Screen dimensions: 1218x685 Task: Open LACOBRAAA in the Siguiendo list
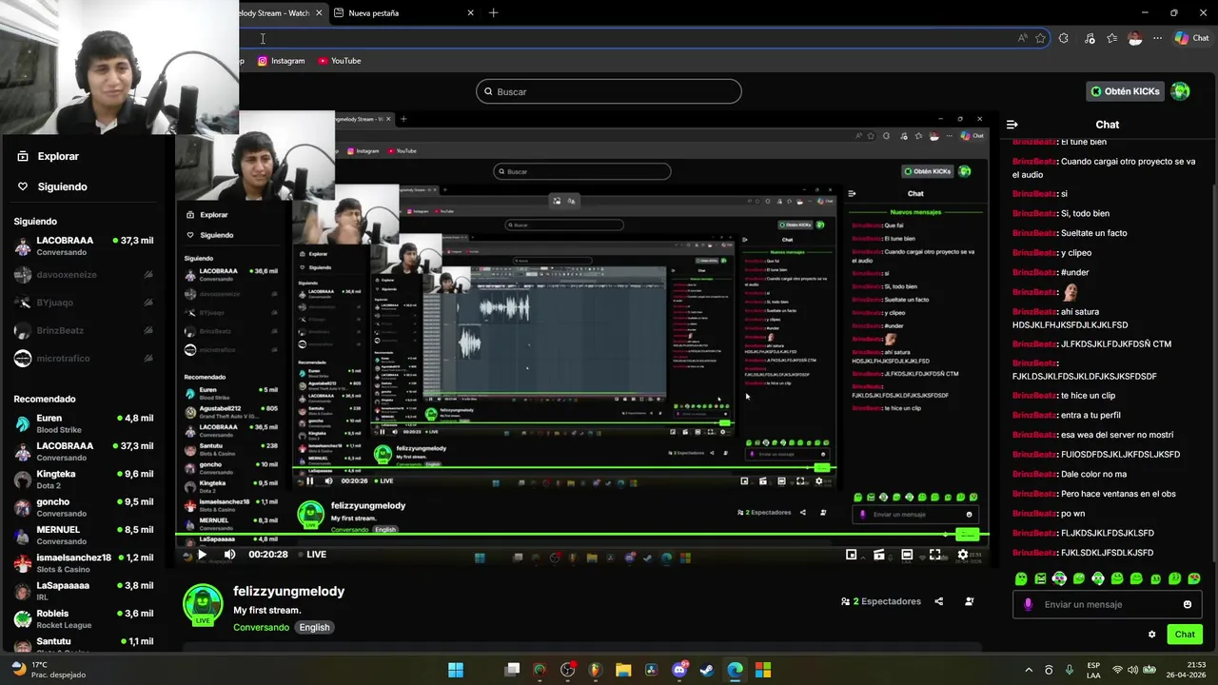click(x=84, y=245)
